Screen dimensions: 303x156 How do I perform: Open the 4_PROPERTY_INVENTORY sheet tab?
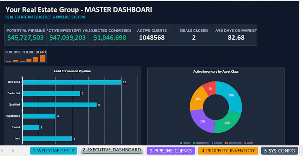click(x=228, y=151)
